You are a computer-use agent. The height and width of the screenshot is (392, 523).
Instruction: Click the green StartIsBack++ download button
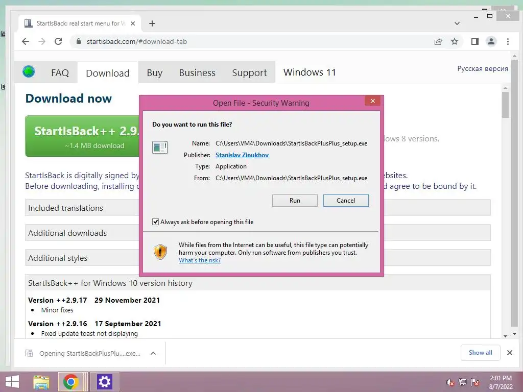83,136
